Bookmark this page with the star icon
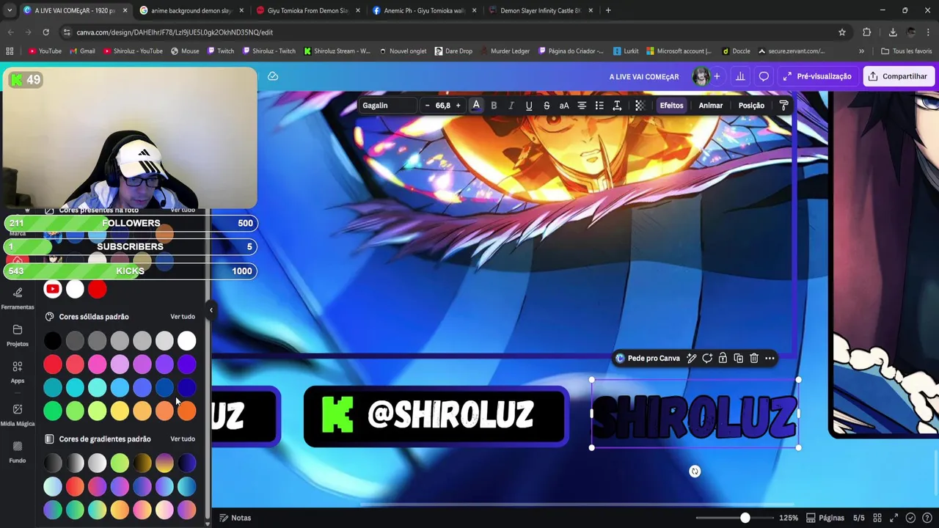939x528 pixels. click(x=842, y=32)
